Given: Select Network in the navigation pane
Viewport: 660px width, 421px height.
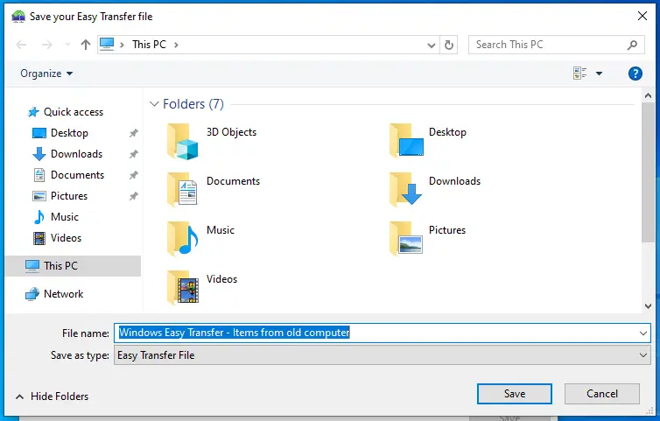Looking at the screenshot, I should point(54,294).
